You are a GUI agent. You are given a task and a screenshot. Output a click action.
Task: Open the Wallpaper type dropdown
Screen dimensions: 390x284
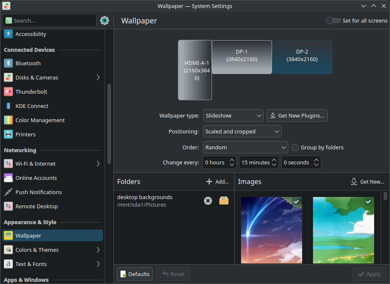[x=233, y=115]
